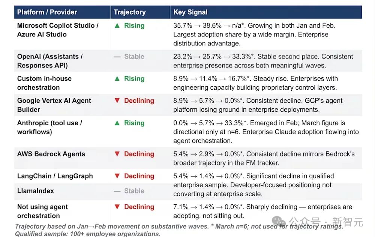The image size is (375, 237).
Task: Click the green Rising arrow for Microsoft Copilot Studio
Action: tap(117, 25)
